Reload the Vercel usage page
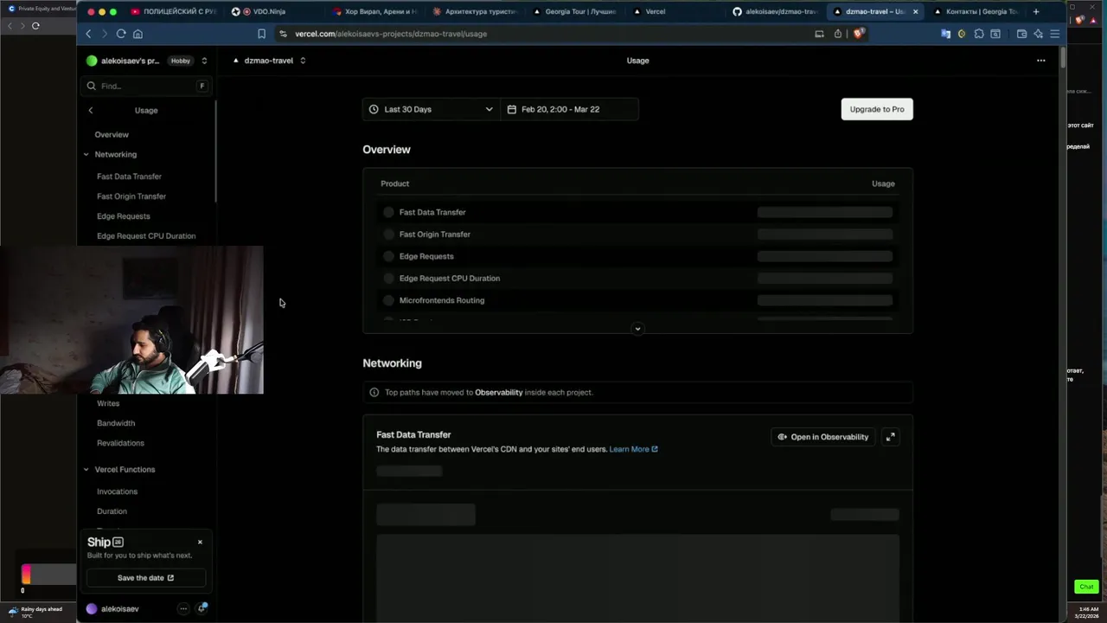This screenshot has width=1107, height=623. [x=121, y=34]
